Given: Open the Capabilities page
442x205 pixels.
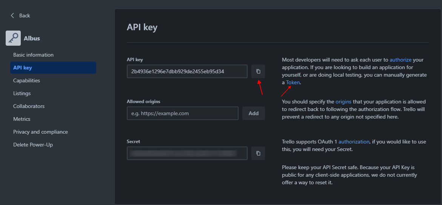Looking at the screenshot, I should pyautogui.click(x=26, y=80).
